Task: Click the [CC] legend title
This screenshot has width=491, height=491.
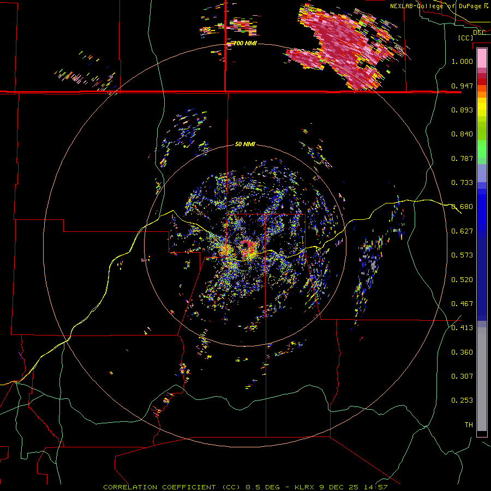Action: coord(465,38)
